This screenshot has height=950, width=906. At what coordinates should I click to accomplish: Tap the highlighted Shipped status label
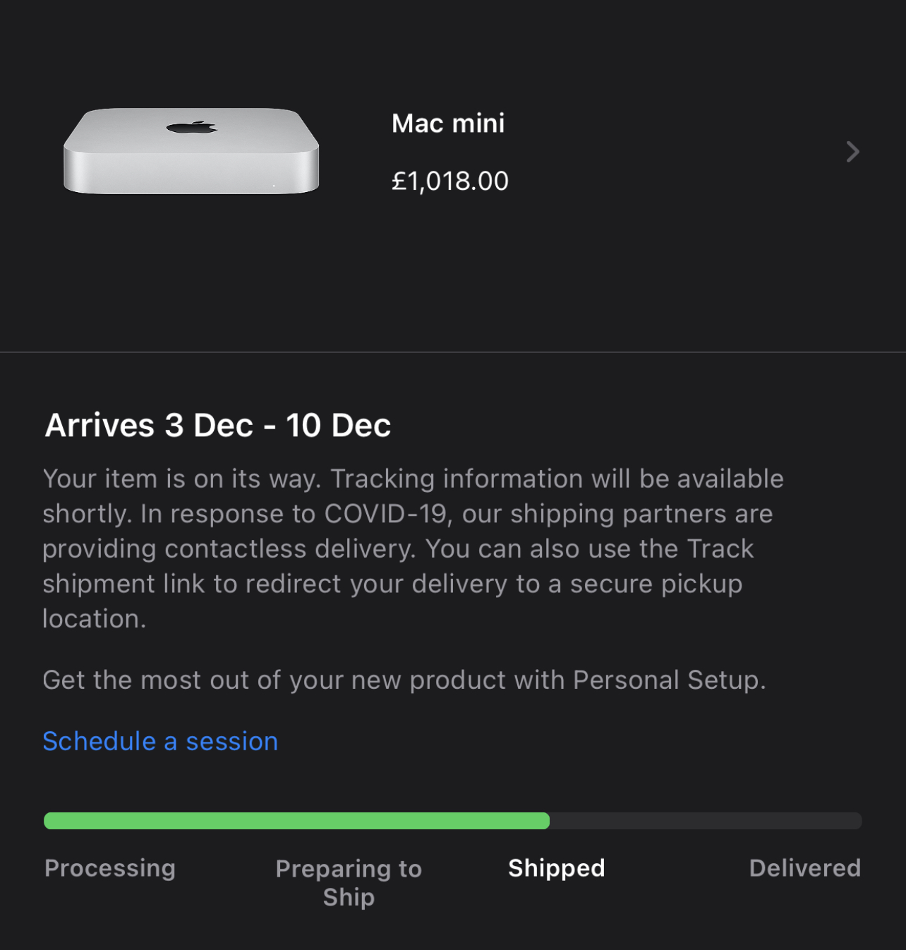click(x=556, y=868)
